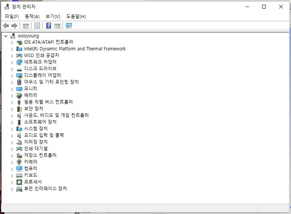Click the 디스플레이 어댑터 icon
This screenshot has height=214, width=291.
coord(19,76)
